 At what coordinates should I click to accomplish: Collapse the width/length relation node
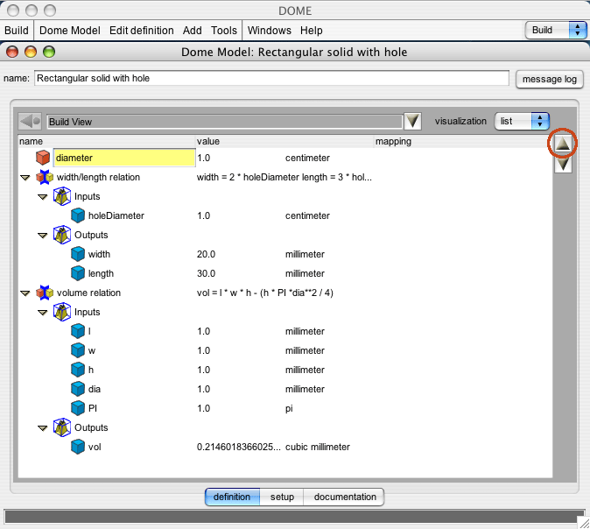click(25, 177)
